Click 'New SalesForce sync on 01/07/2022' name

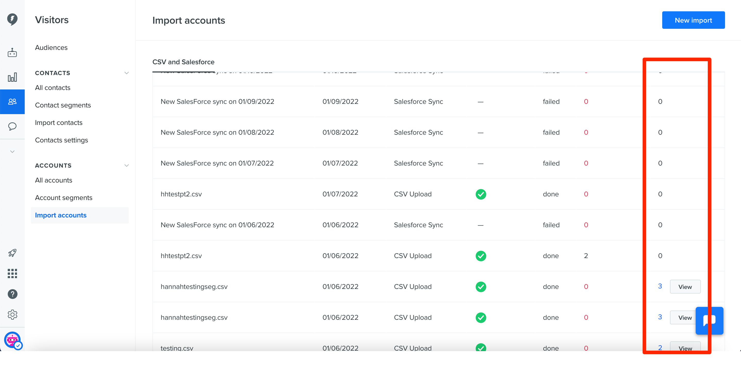[217, 163]
